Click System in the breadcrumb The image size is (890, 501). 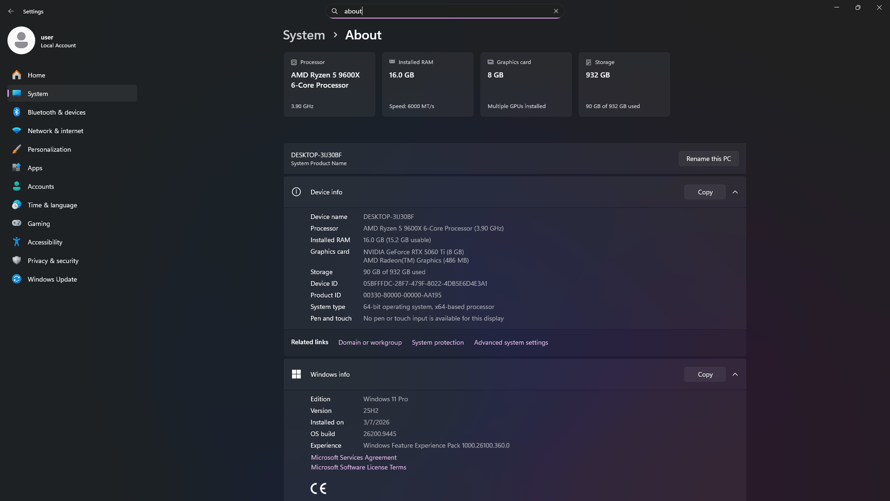[304, 35]
